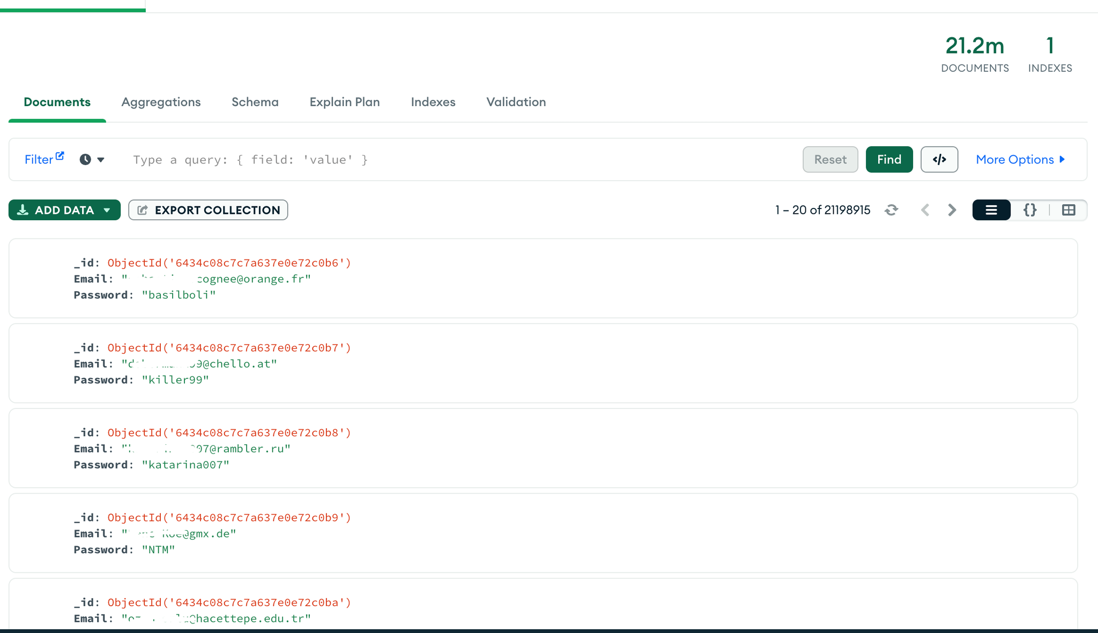This screenshot has height=633, width=1098.
Task: Select the list document view icon
Action: [x=991, y=210]
